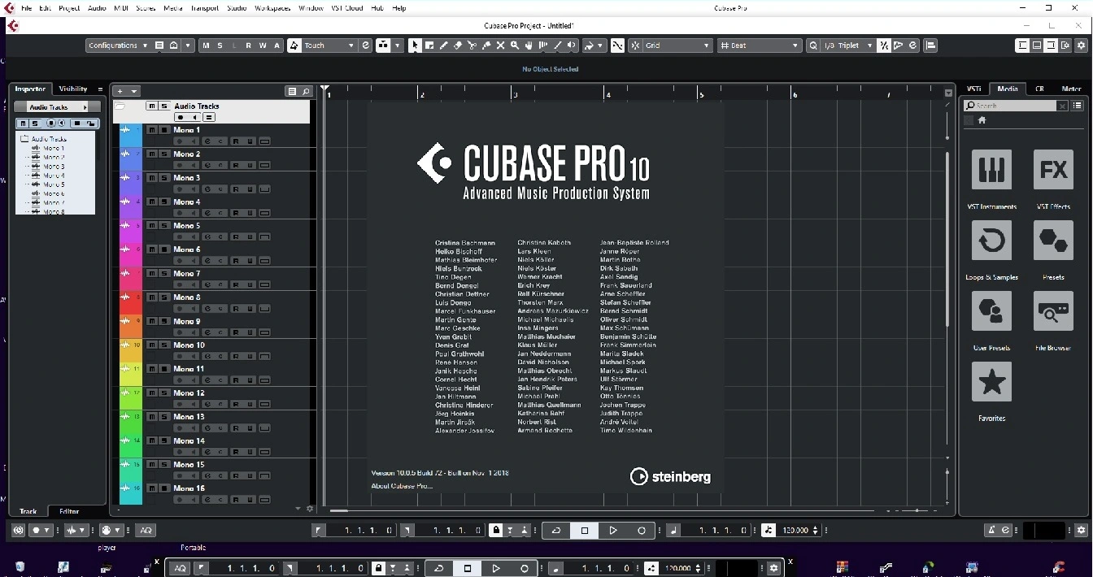Click the About Cubase Pro link
Screen dimensions: 1093x577
coord(402,486)
